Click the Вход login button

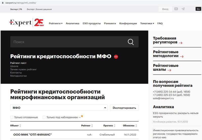point(165,9)
